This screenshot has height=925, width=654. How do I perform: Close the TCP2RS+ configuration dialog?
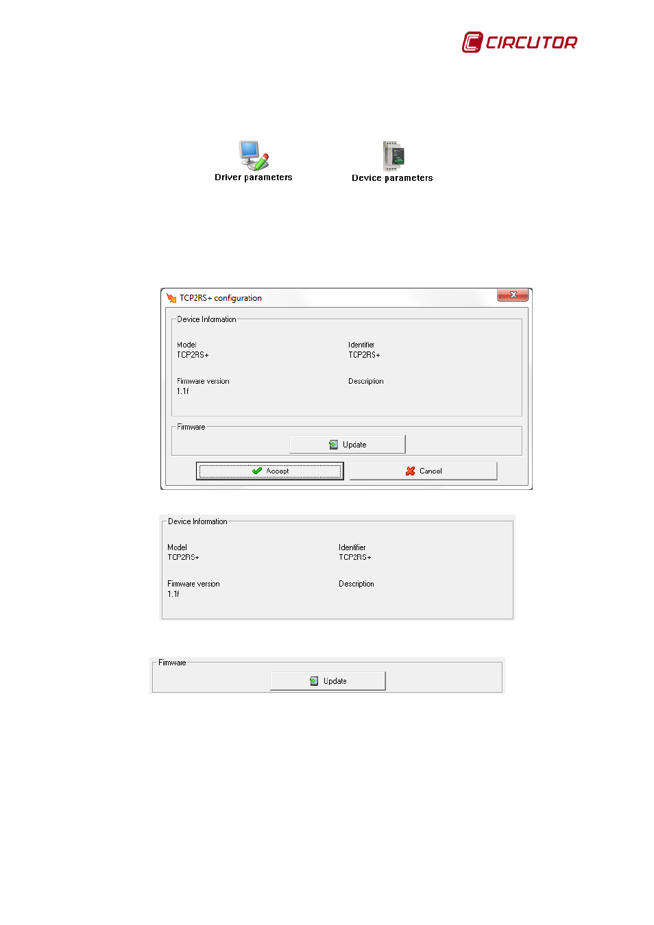click(x=513, y=295)
